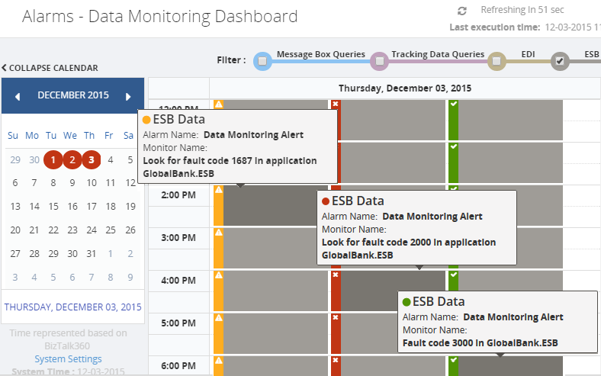
Task: Click warning icon in the 2:00 PM row
Action: (218, 190)
